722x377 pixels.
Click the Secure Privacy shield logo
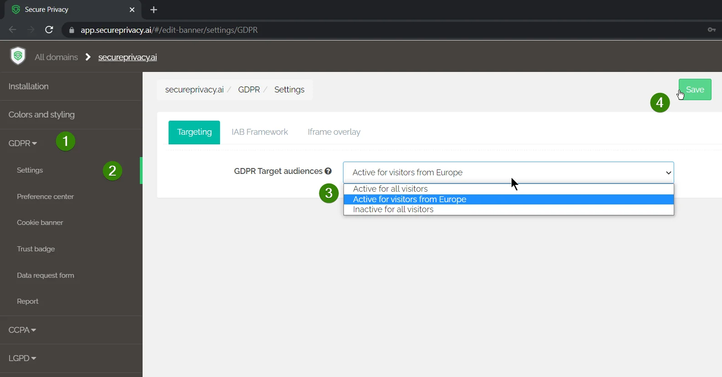(x=18, y=56)
